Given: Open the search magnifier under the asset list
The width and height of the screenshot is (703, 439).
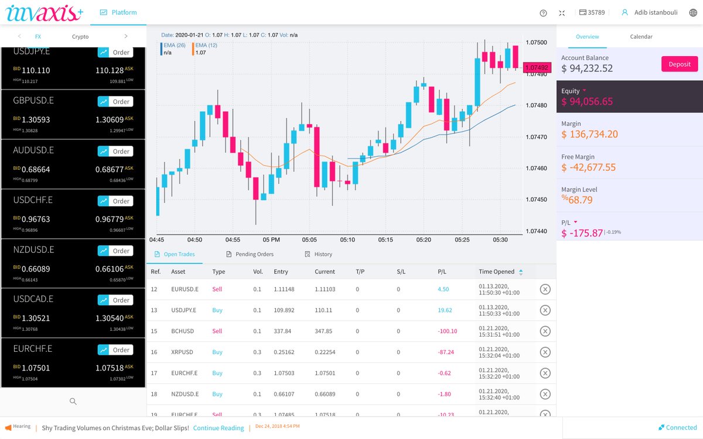Looking at the screenshot, I should pos(73,401).
